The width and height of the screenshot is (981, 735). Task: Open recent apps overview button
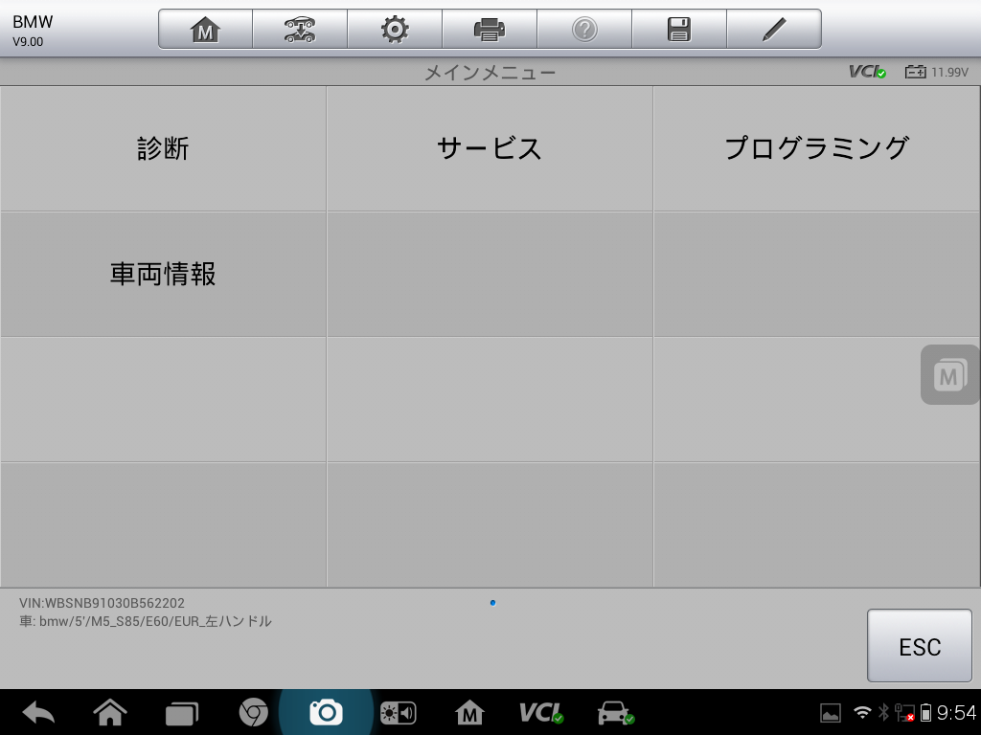[x=181, y=713]
